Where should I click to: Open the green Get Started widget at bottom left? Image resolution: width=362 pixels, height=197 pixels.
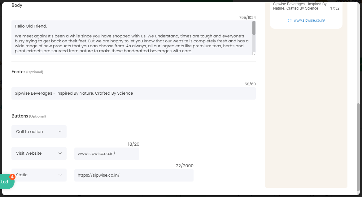pos(4,182)
